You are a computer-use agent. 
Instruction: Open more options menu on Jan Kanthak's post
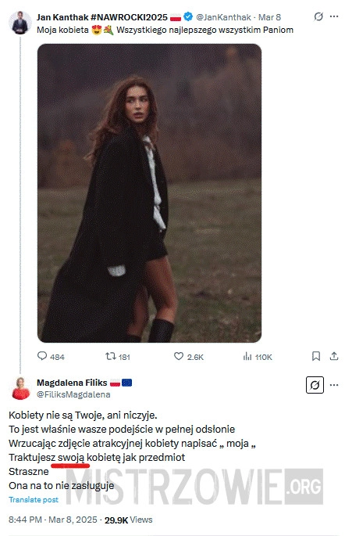[334, 16]
